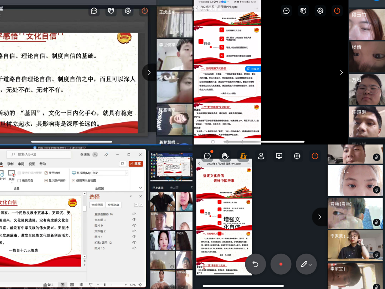Screen dimensions: 385x289
Task: Collapse the ribbon with the chevron arrow
Action: pos(141,188)
